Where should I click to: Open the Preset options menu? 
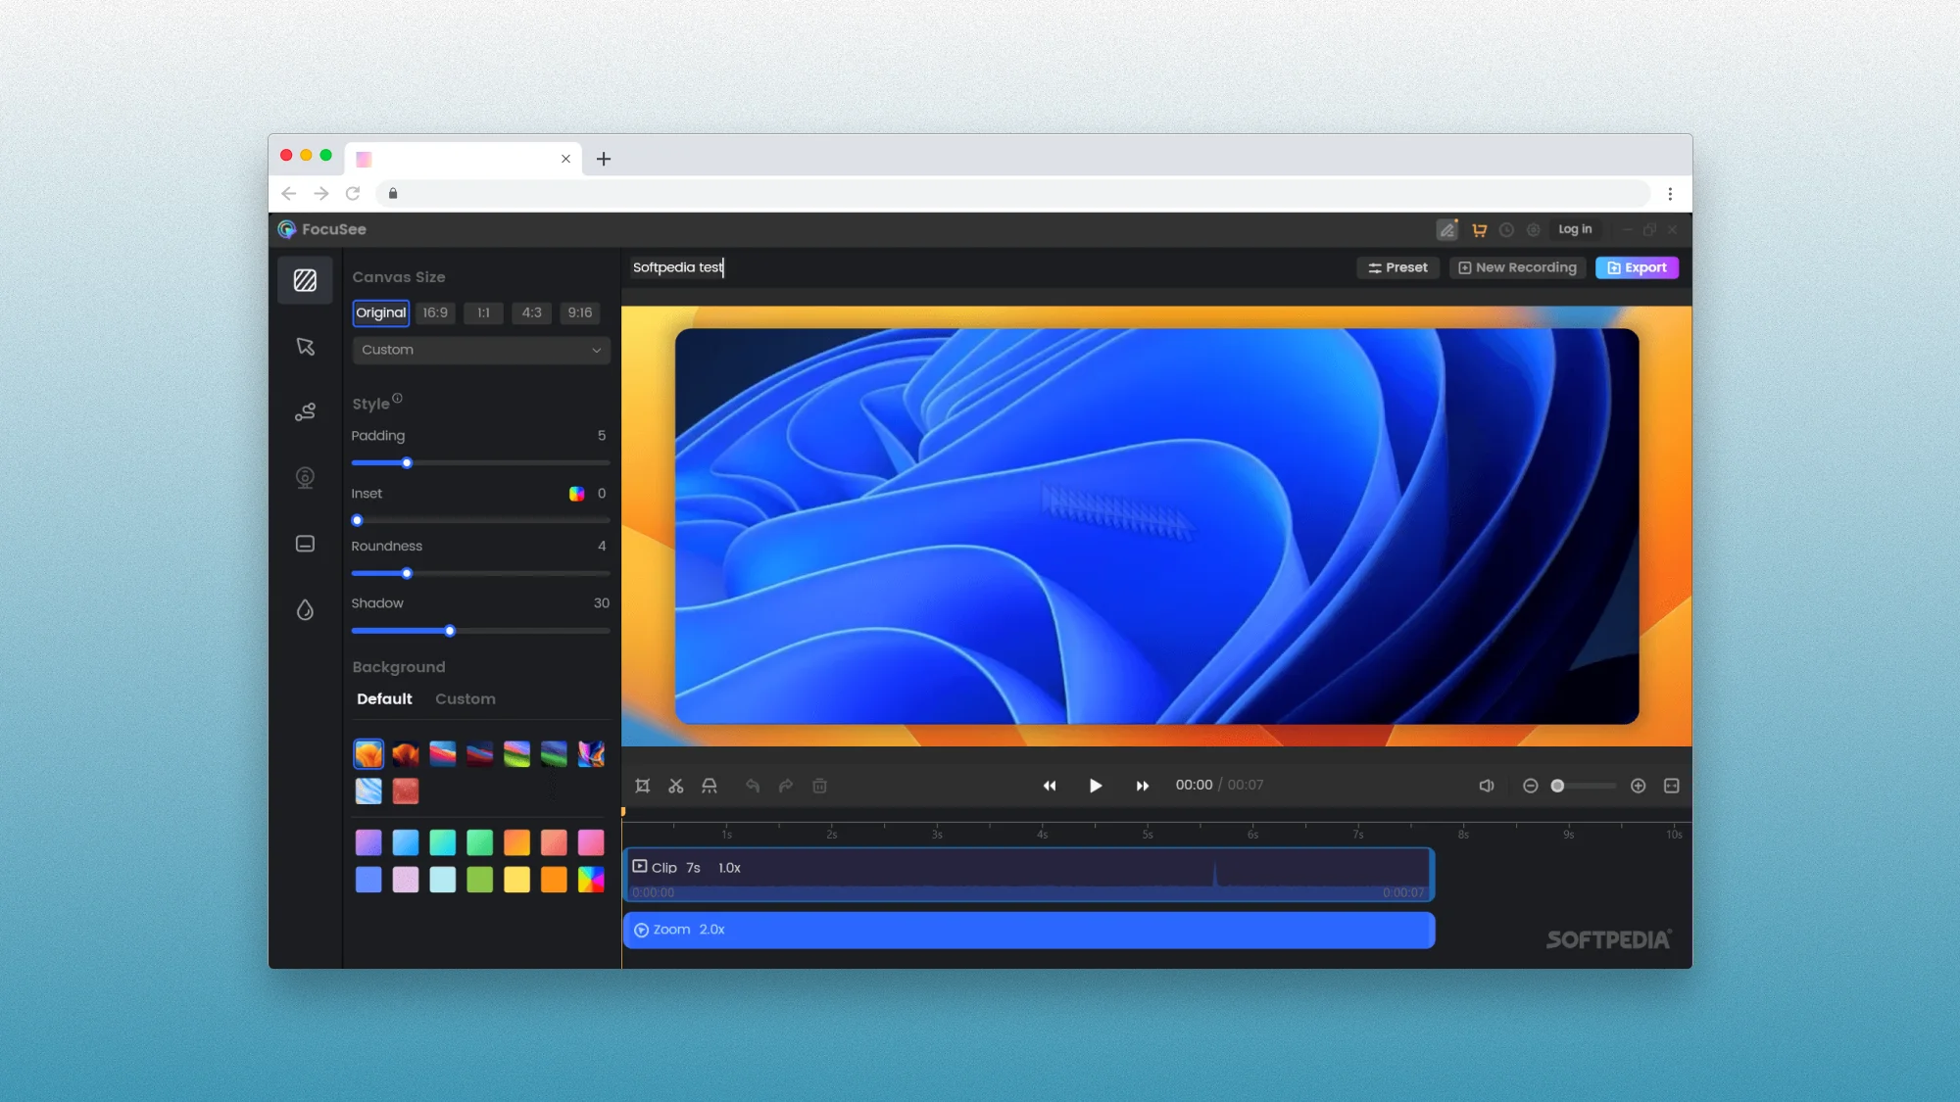(x=1397, y=267)
